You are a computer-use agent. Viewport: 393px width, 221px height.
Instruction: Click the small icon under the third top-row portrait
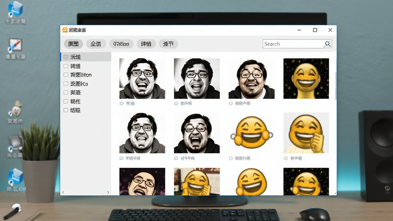coord(231,104)
